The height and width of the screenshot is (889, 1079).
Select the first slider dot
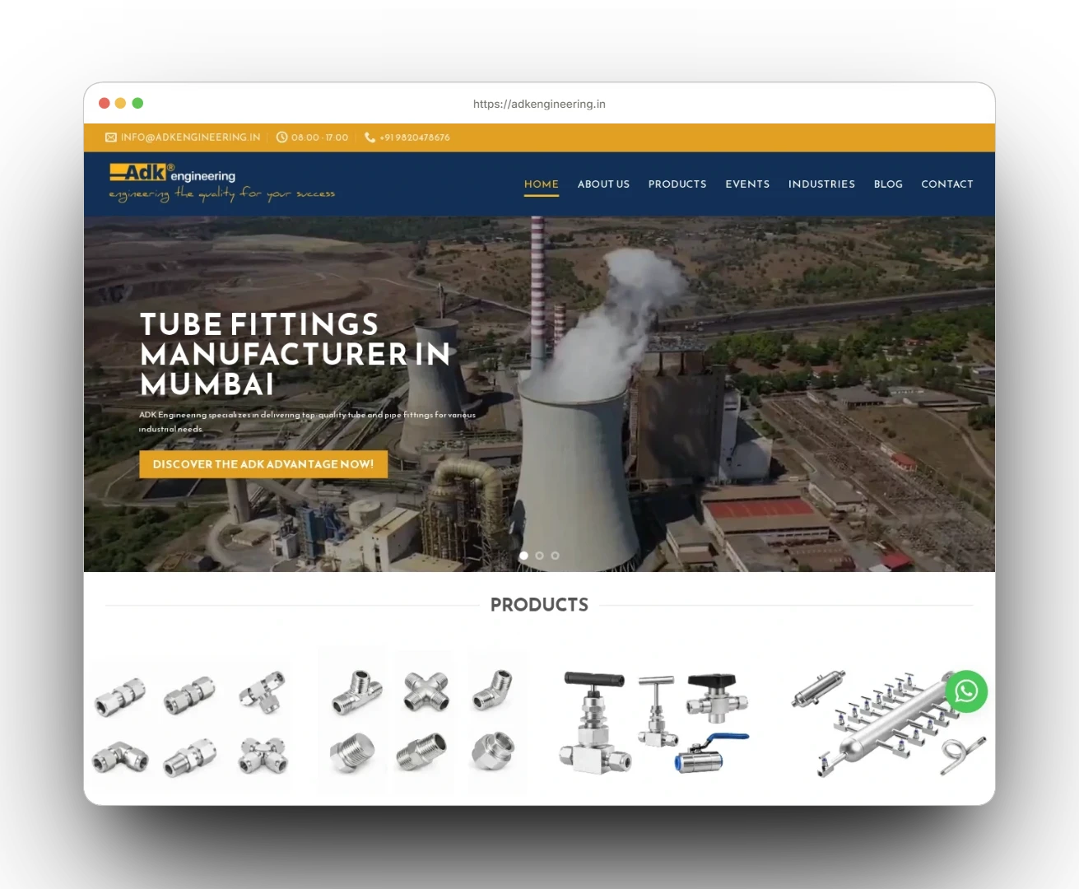[x=523, y=556]
